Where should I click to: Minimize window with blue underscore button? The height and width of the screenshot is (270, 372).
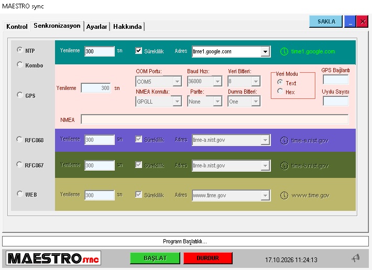[x=350, y=21]
